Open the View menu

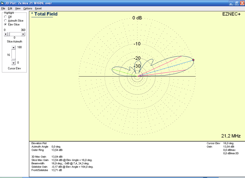(18, 8)
